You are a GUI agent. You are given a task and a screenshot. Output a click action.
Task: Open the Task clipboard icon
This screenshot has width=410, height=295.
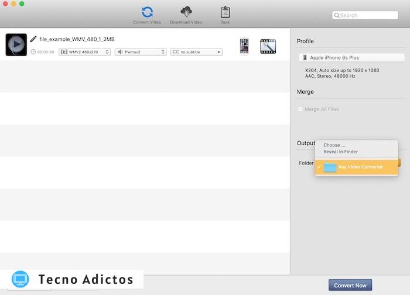(x=225, y=13)
